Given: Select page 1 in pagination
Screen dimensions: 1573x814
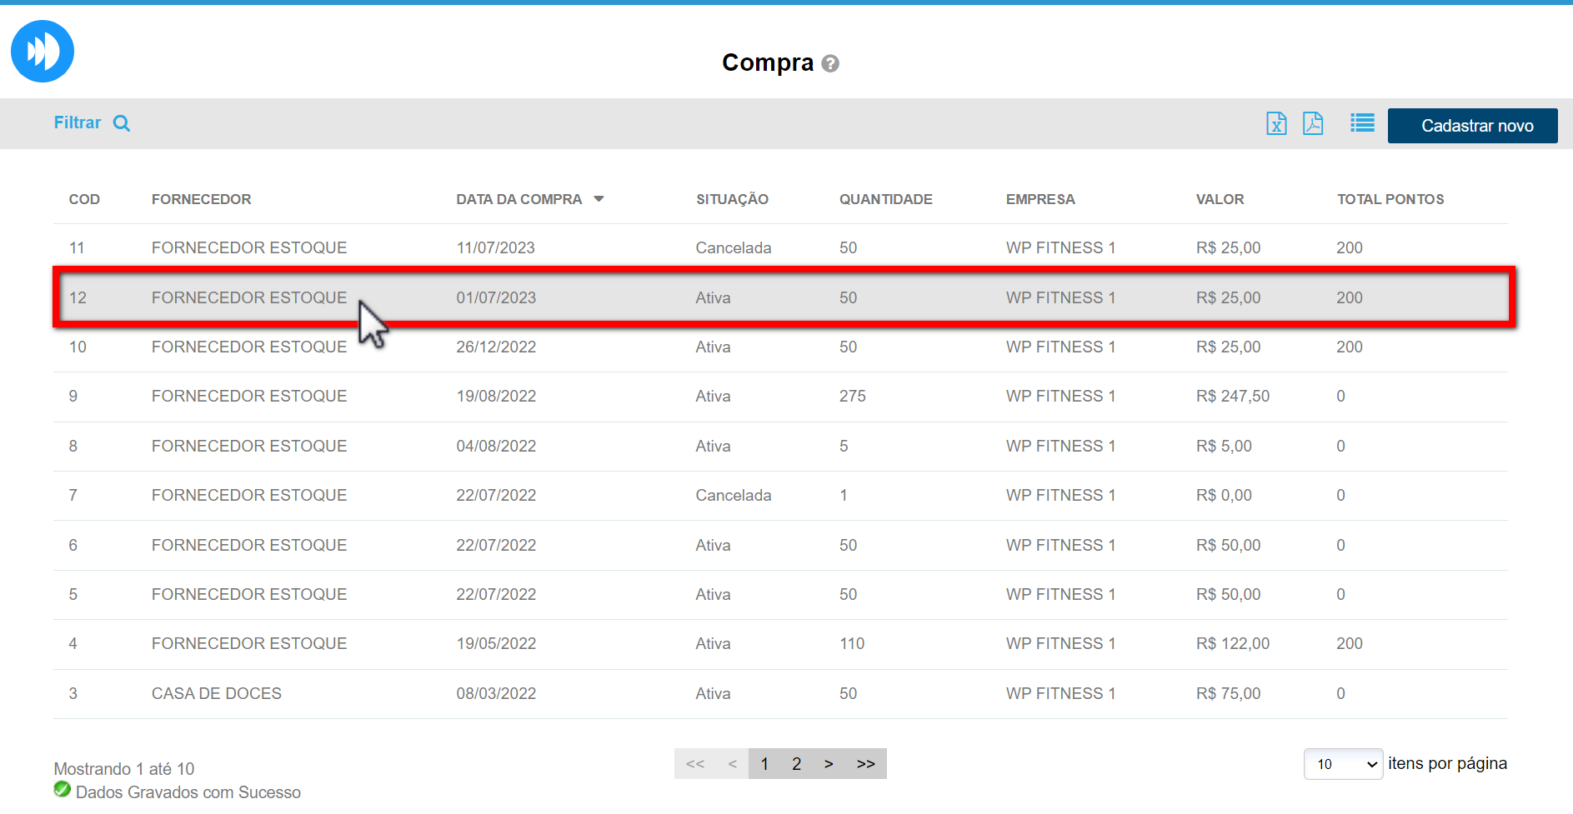Looking at the screenshot, I should (764, 764).
